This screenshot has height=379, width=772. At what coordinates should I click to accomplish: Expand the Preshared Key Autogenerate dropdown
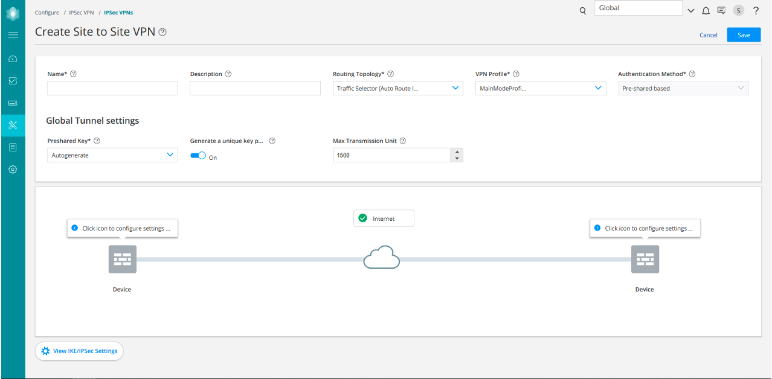coord(112,155)
